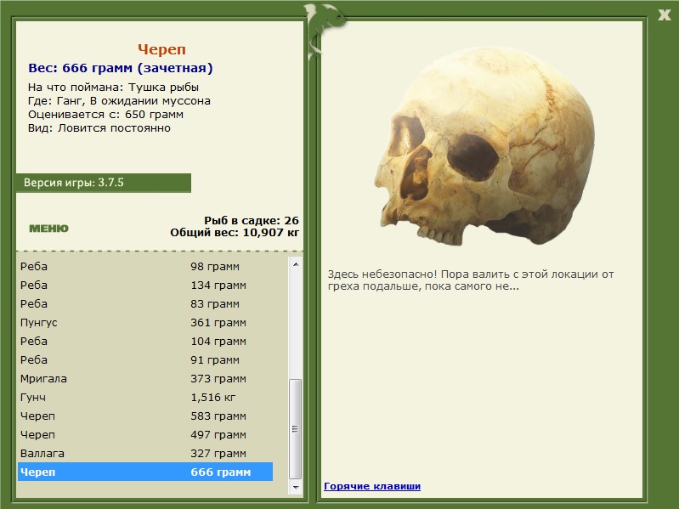The image size is (679, 509).
Task: Select the Реба 98 грамм entry
Action: pos(144,267)
